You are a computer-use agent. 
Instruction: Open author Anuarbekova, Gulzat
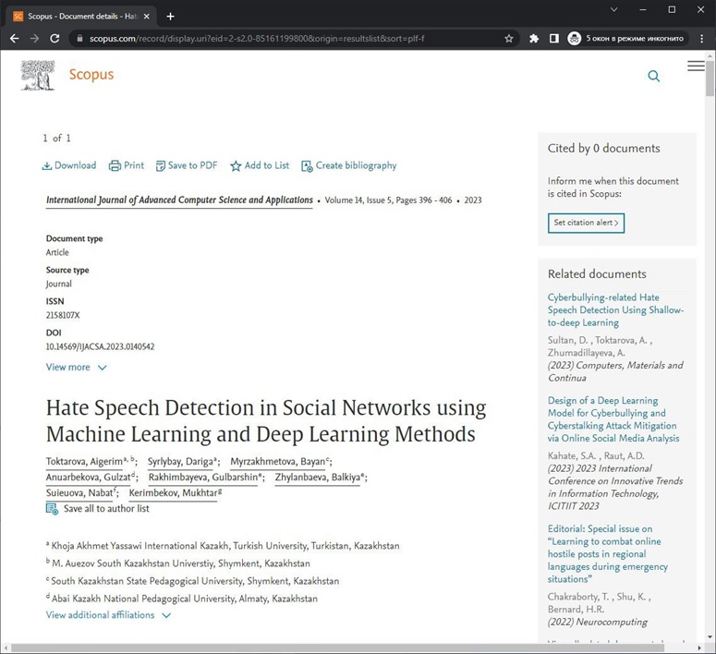(89, 478)
